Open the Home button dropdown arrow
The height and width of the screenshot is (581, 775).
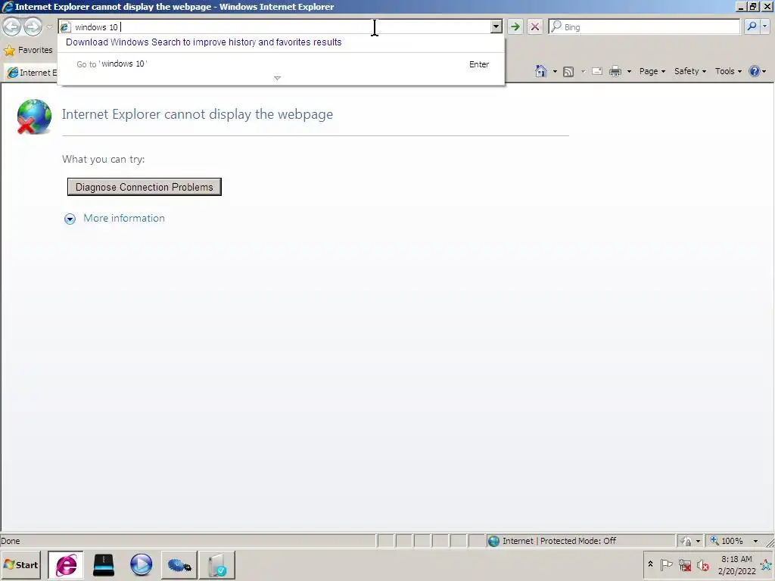pos(555,72)
